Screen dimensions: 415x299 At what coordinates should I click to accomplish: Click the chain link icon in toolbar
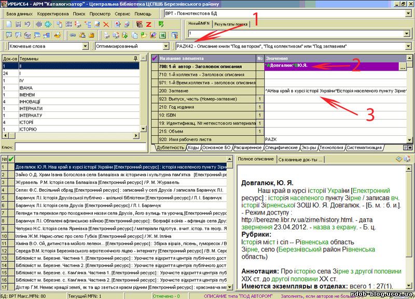73,35
